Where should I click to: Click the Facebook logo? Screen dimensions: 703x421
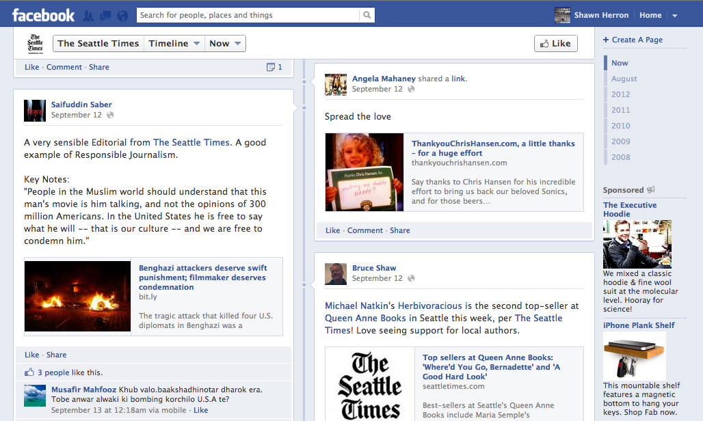[x=43, y=15]
